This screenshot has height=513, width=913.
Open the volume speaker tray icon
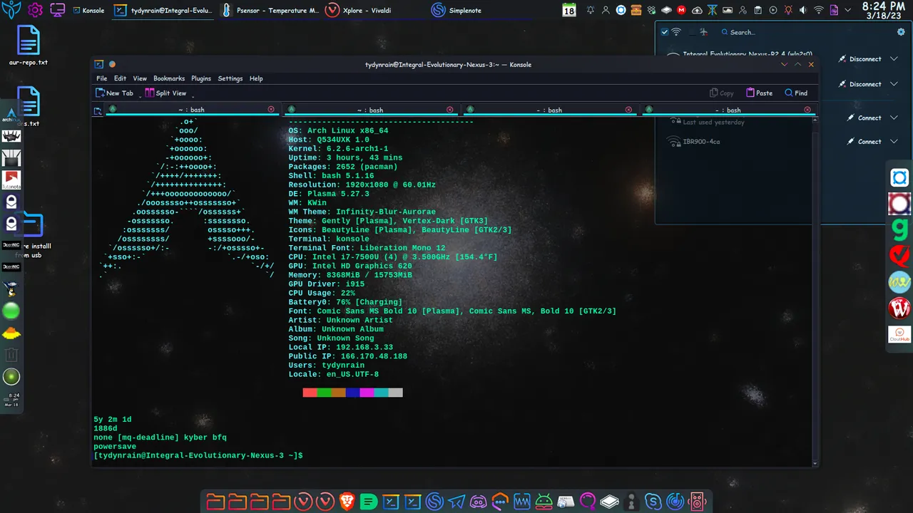(x=804, y=11)
